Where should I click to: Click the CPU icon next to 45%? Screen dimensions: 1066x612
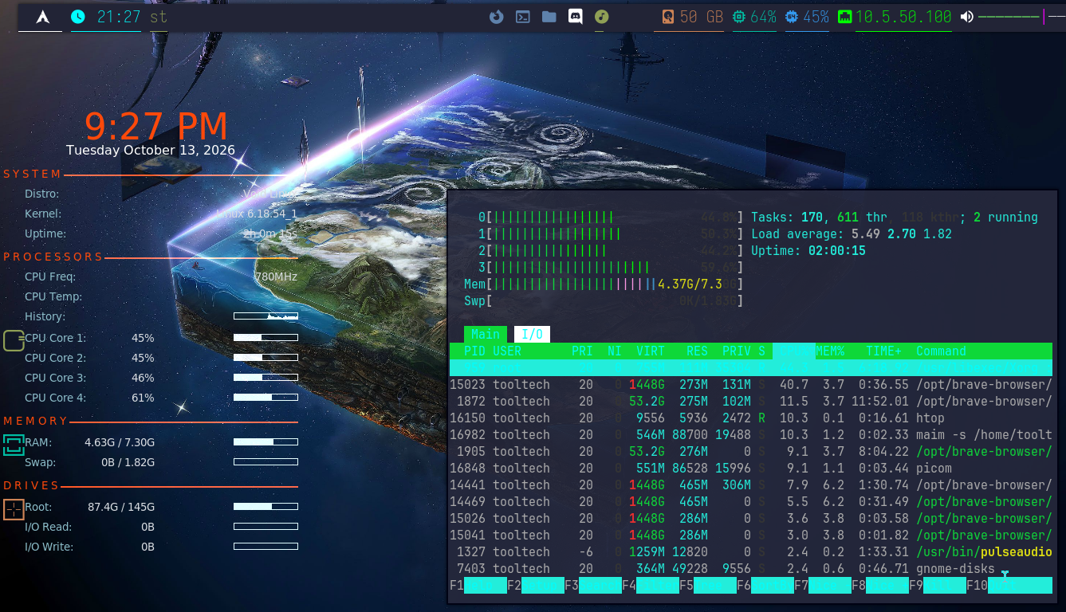pos(792,16)
